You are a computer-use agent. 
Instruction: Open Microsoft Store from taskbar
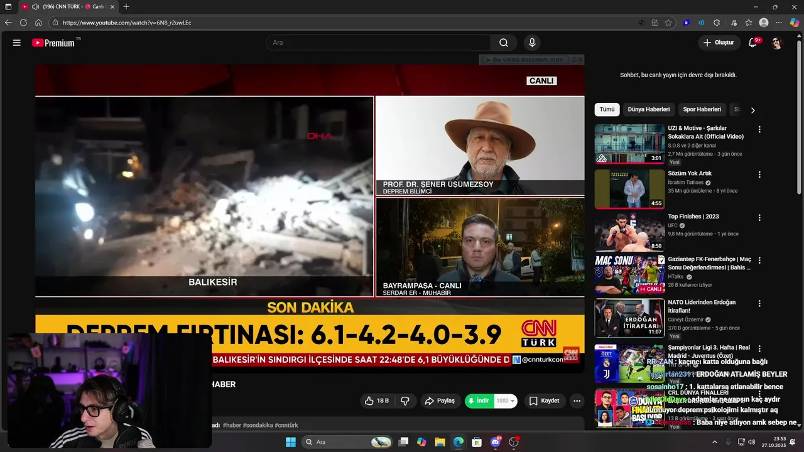coord(477,442)
